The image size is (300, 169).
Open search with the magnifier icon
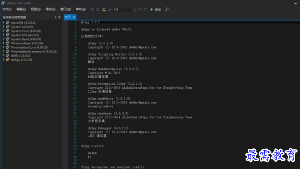[167, 9]
